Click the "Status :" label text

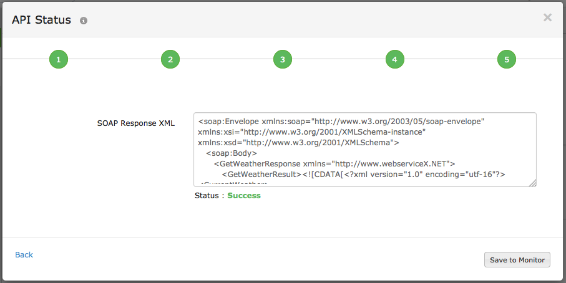[x=209, y=196]
